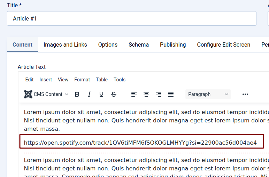Open the Schema tab
269x177 pixels.
(139, 45)
